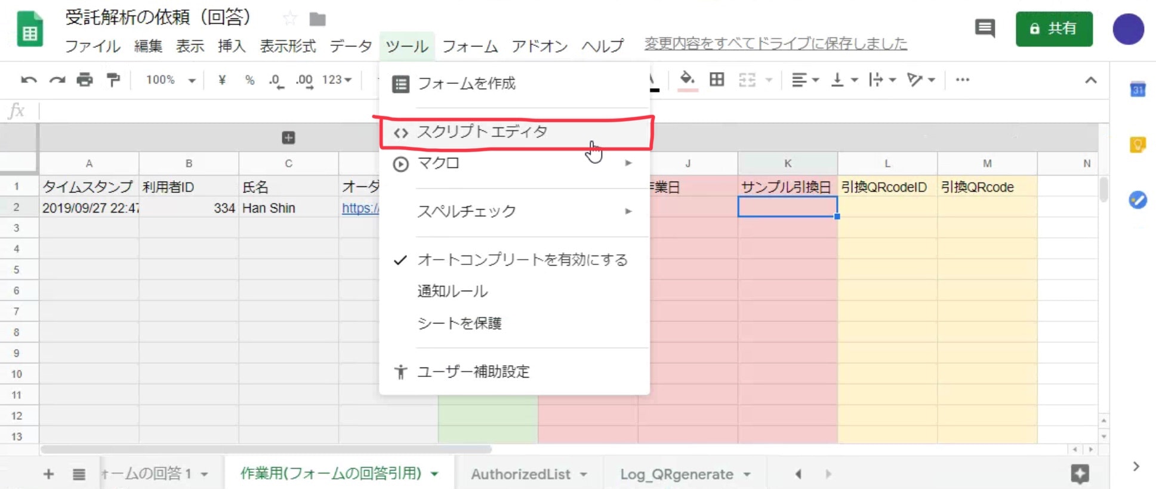This screenshot has height=489, width=1156.
Task: Show the side panel with bottom chevron
Action: pyautogui.click(x=1136, y=466)
